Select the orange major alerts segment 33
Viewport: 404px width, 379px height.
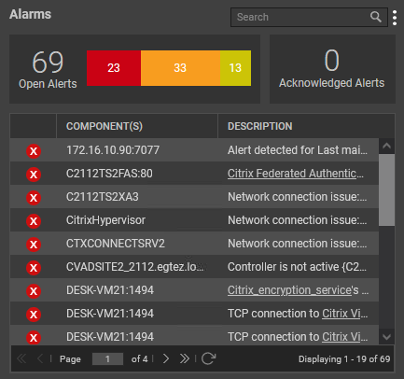[180, 68]
